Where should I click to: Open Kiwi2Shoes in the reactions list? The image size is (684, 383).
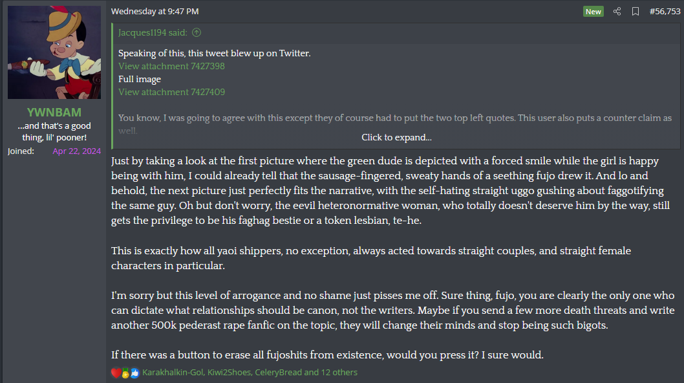(230, 373)
